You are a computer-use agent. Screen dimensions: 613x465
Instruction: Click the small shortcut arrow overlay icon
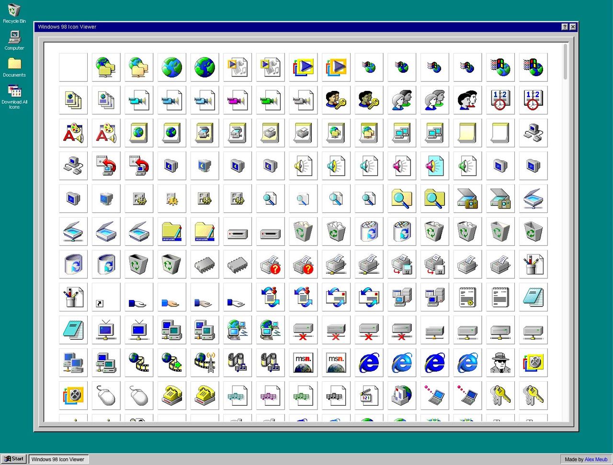(106, 297)
